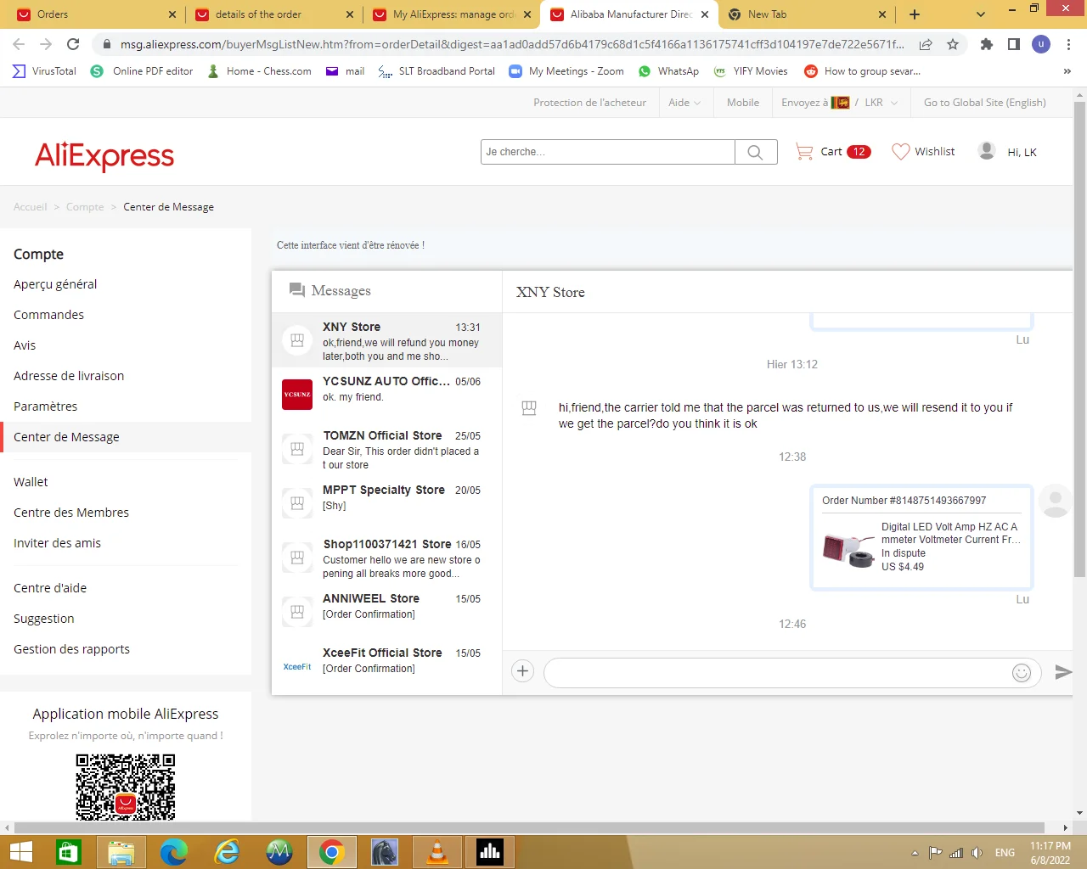This screenshot has height=869, width=1087.
Task: Open the YIFY Movies bookmark
Action: coord(751,71)
